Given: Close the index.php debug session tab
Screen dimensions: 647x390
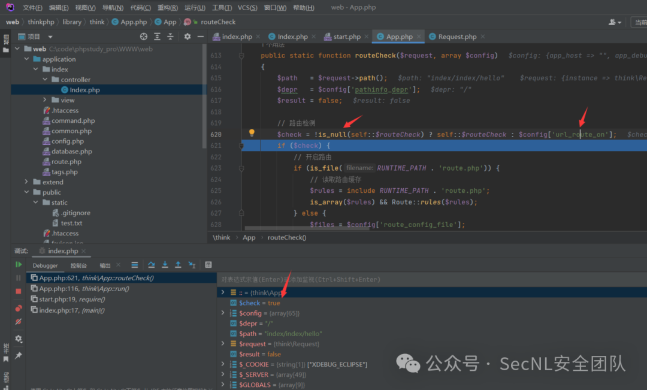Looking at the screenshot, I should [x=84, y=251].
